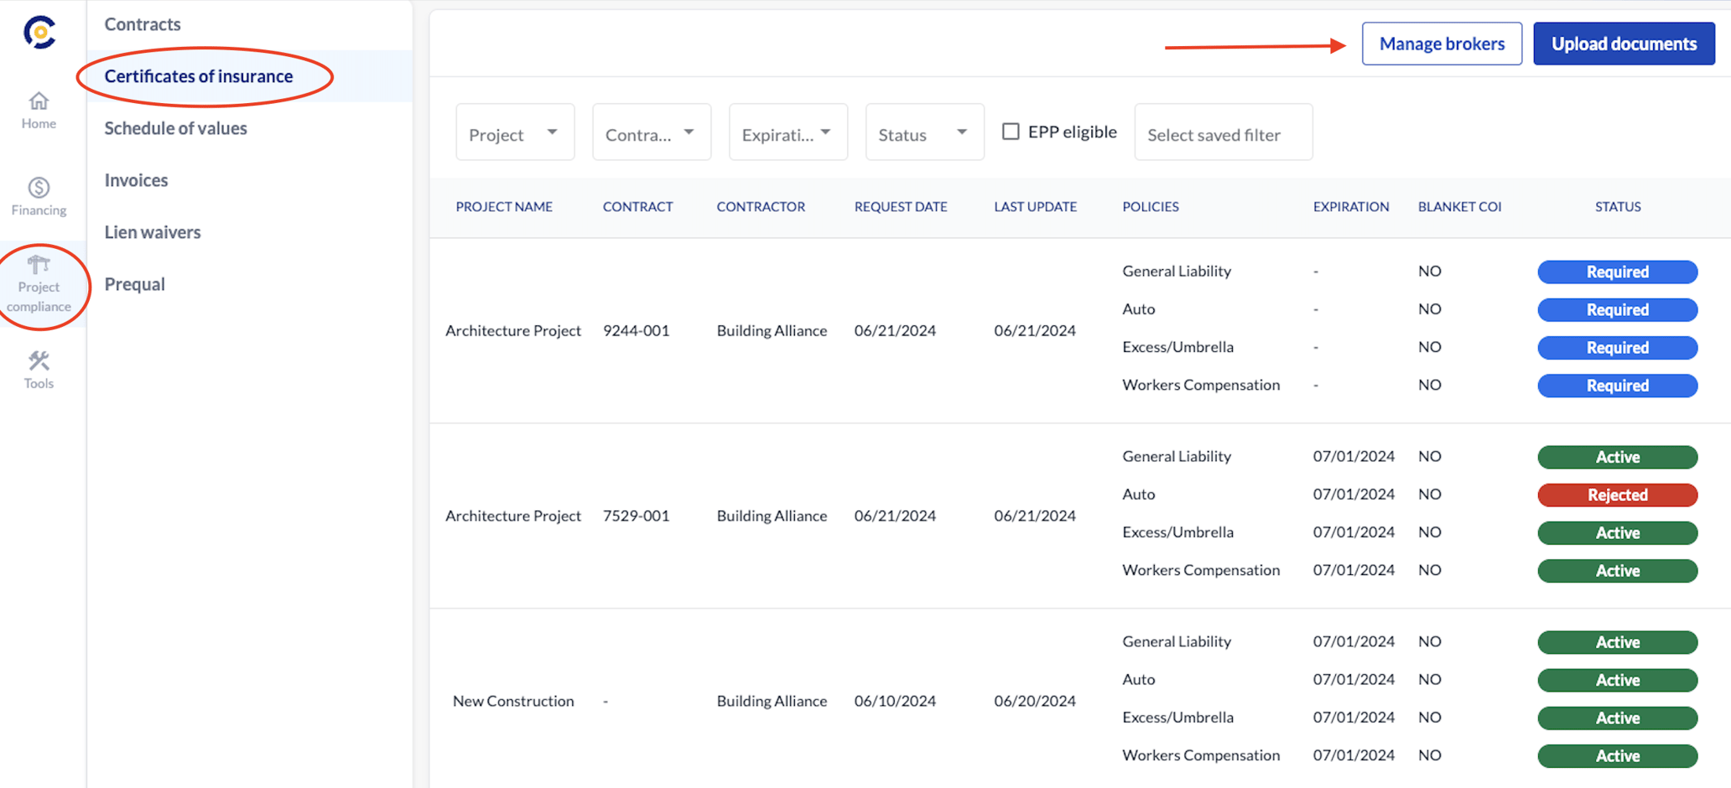Open the Status filter dropdown
This screenshot has height=788, width=1731.
(924, 133)
